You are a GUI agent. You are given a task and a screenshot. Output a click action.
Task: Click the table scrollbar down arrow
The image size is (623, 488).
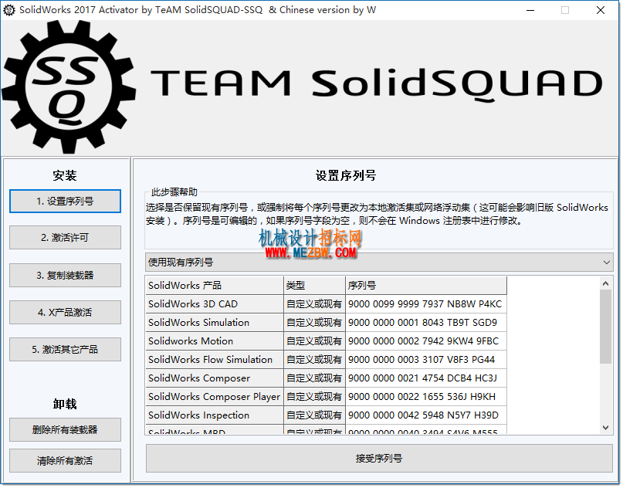click(x=605, y=428)
